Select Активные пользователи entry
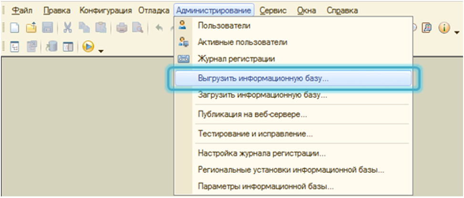Image resolution: width=464 pixels, height=198 pixels. coord(293,42)
